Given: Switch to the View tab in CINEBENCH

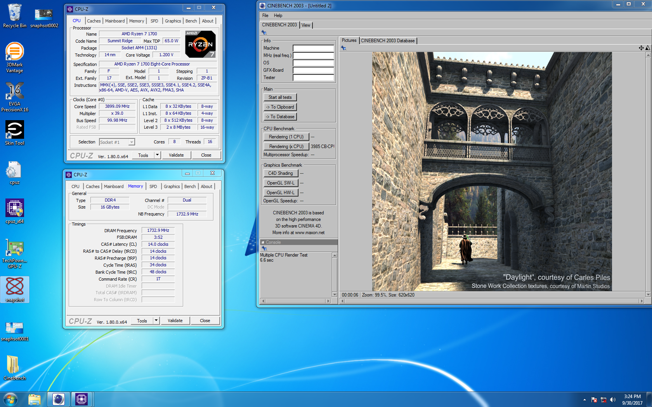Looking at the screenshot, I should coord(306,25).
